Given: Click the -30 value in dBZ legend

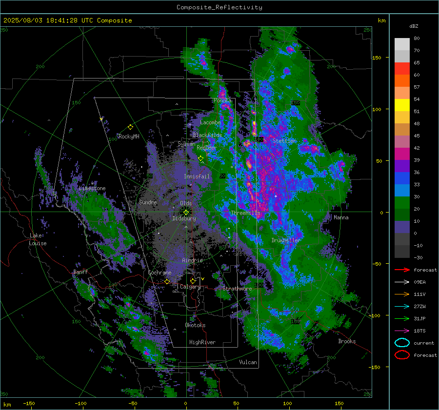Looking at the screenshot, I should pos(418,257).
